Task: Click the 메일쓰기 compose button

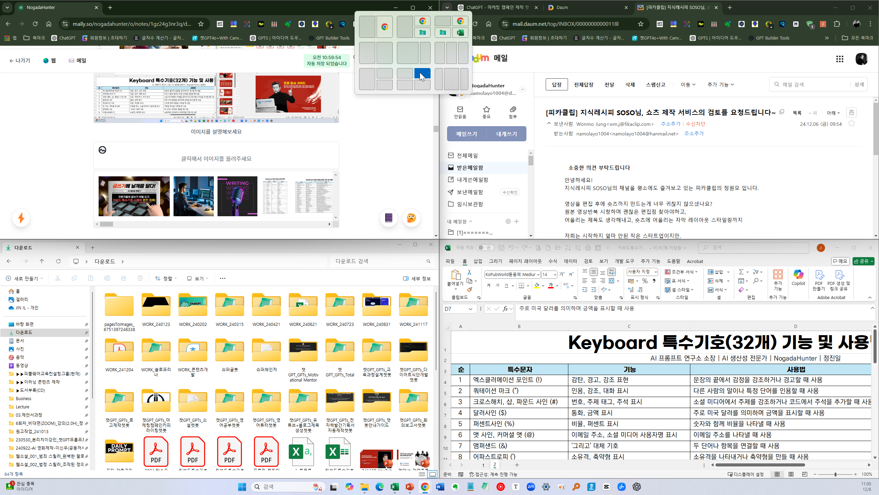Action: [x=466, y=134]
